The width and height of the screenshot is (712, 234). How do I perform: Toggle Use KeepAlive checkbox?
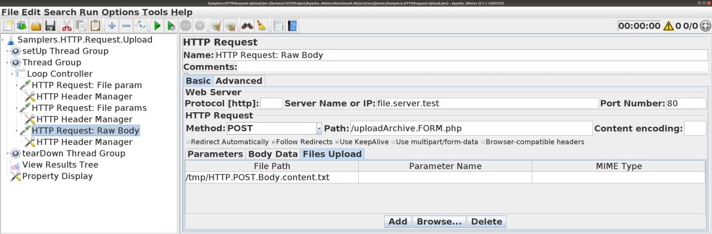(x=337, y=142)
